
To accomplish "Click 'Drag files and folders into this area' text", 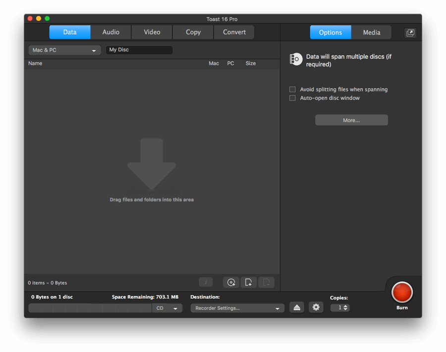I will [152, 200].
